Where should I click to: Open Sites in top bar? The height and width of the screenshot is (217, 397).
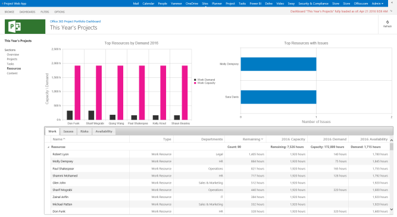[205, 4]
